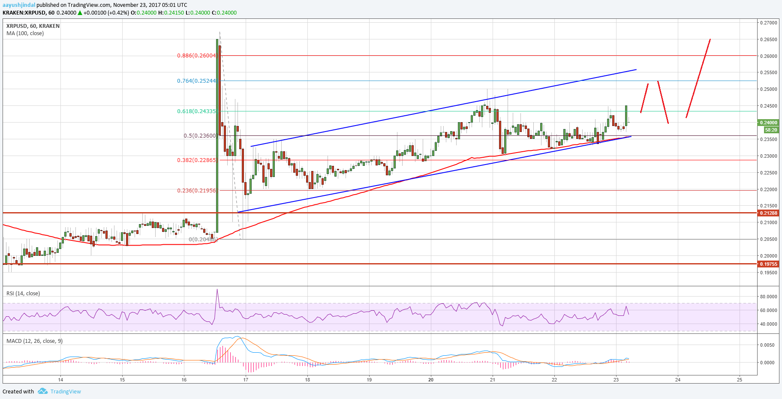Click the 0.25000 price axis label

[x=769, y=89]
